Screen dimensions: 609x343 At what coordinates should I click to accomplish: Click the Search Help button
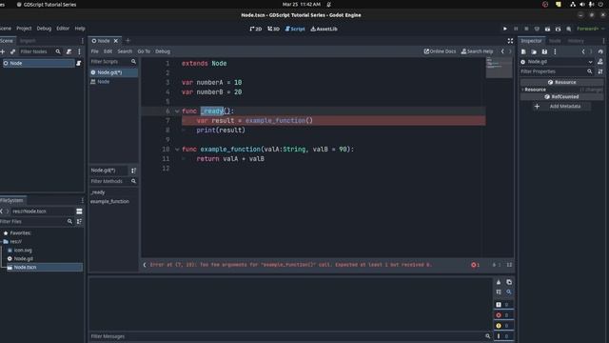(477, 51)
